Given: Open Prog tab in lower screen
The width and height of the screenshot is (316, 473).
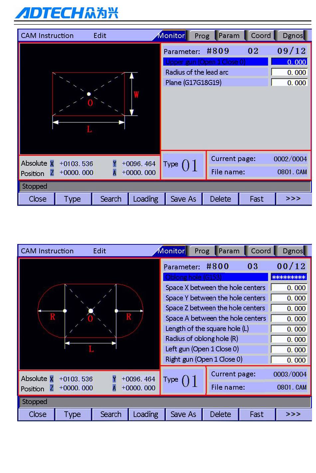Looking at the screenshot, I should [x=202, y=251].
